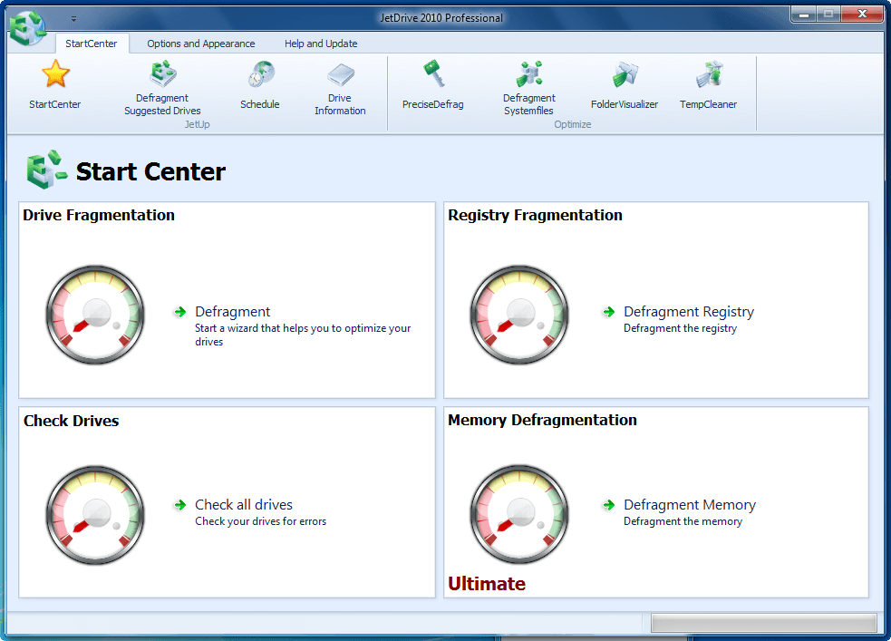The height and width of the screenshot is (641, 891).
Task: Open the Schedule clock icon
Action: [x=260, y=74]
